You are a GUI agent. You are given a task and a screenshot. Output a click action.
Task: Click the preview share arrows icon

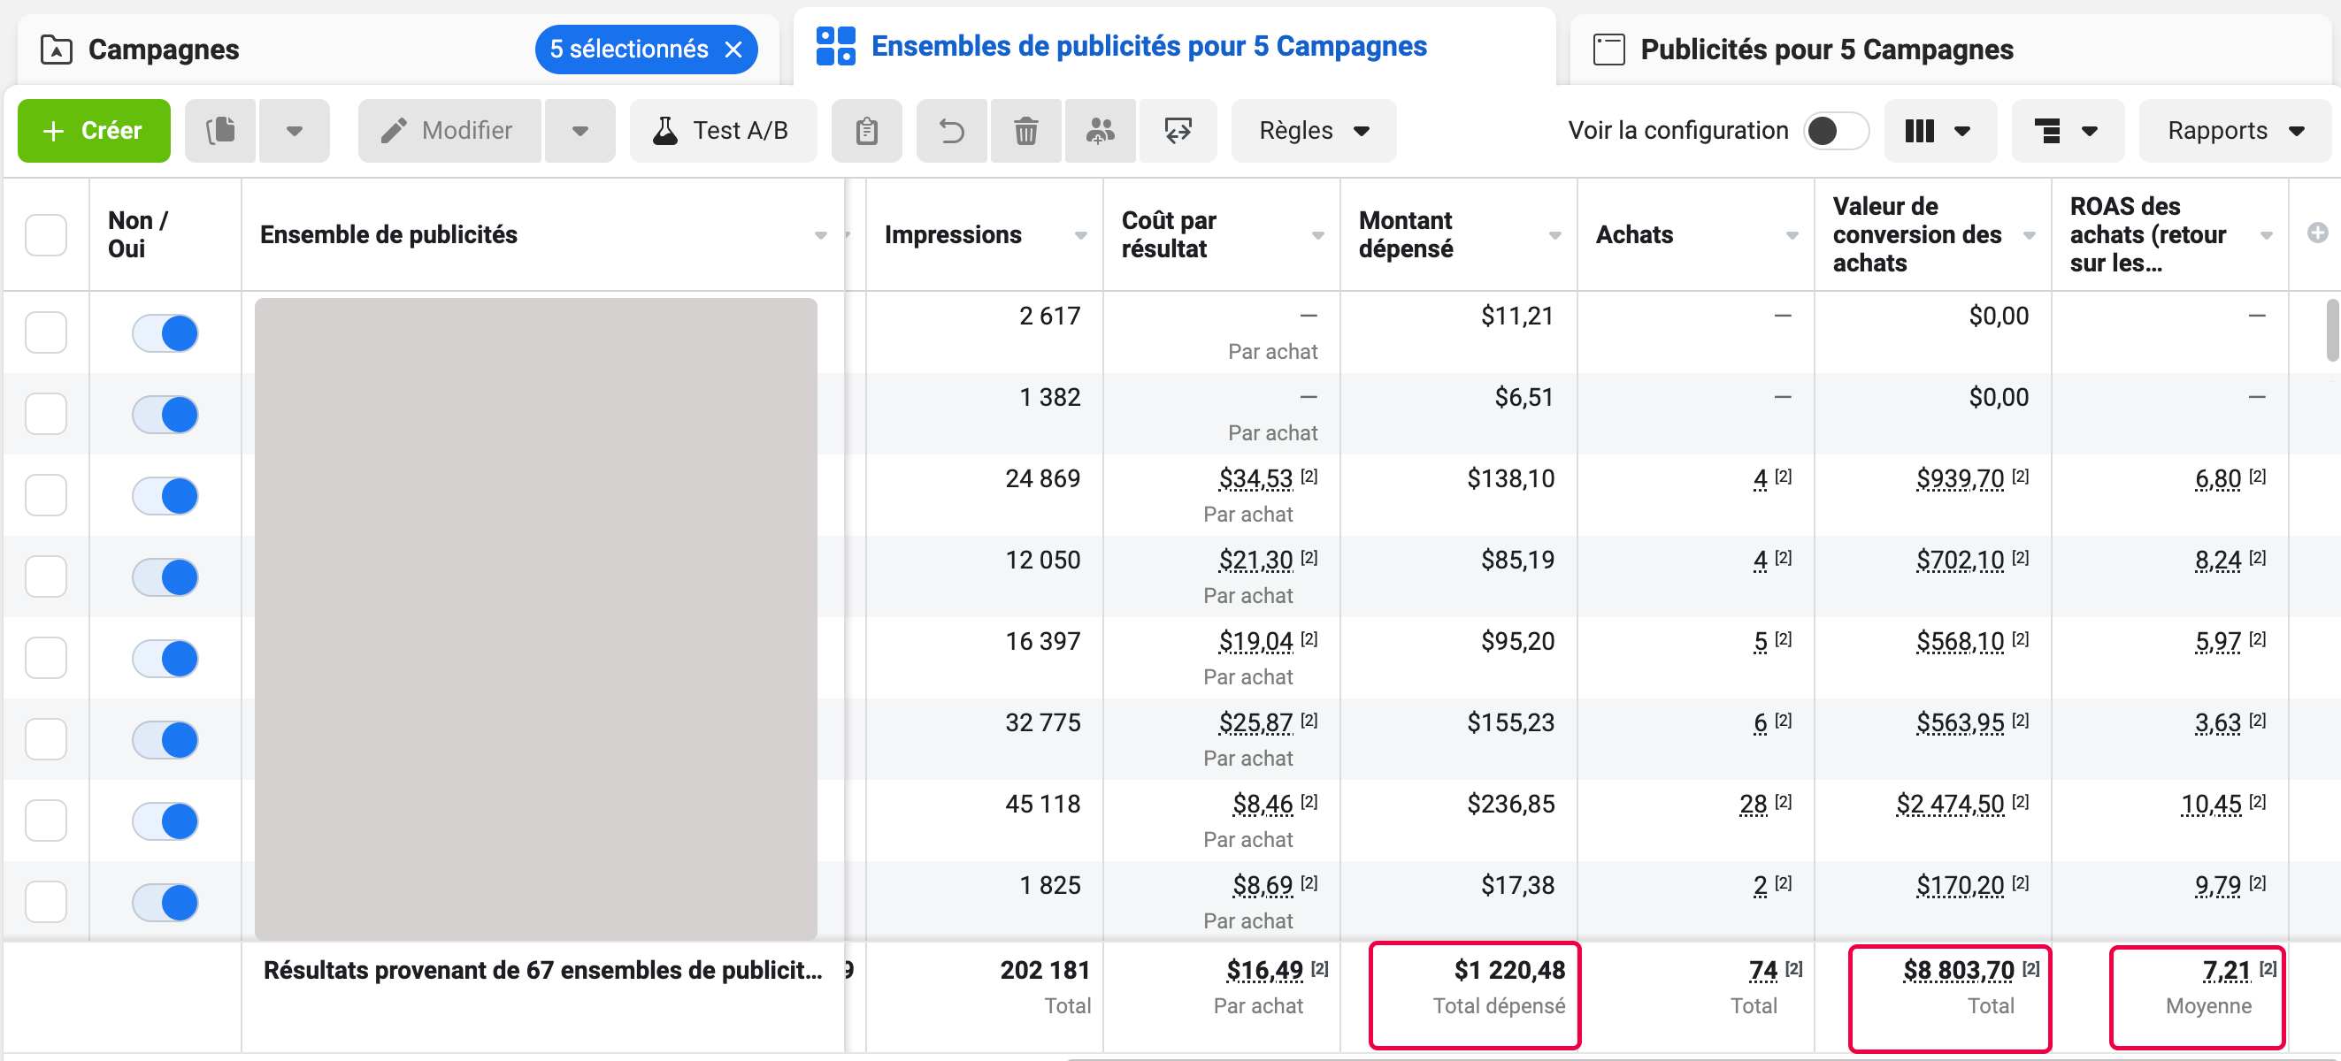pos(1178,131)
